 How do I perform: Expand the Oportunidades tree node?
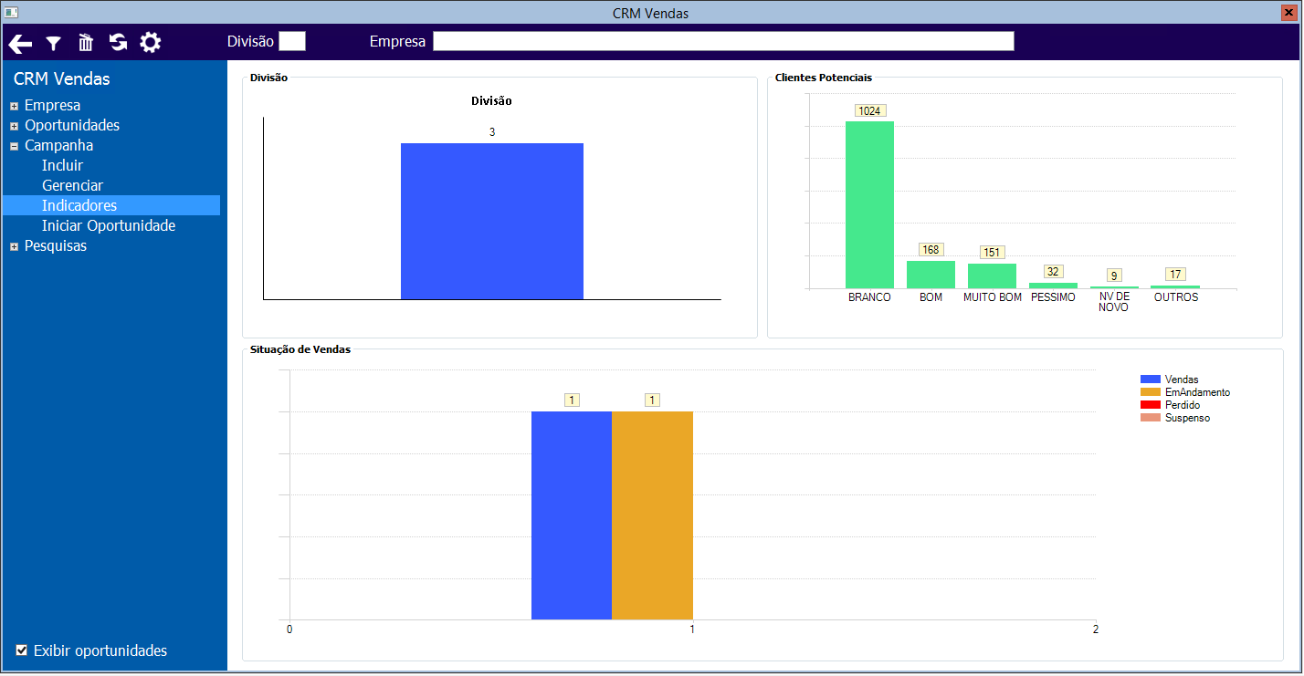pos(14,126)
